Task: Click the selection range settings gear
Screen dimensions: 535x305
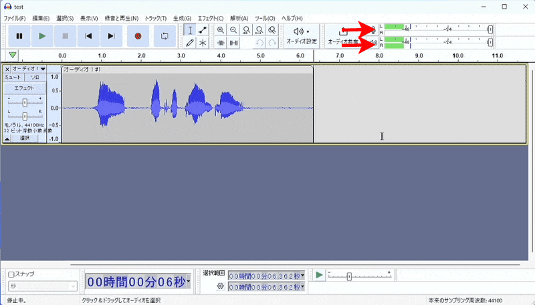Action: (221, 286)
